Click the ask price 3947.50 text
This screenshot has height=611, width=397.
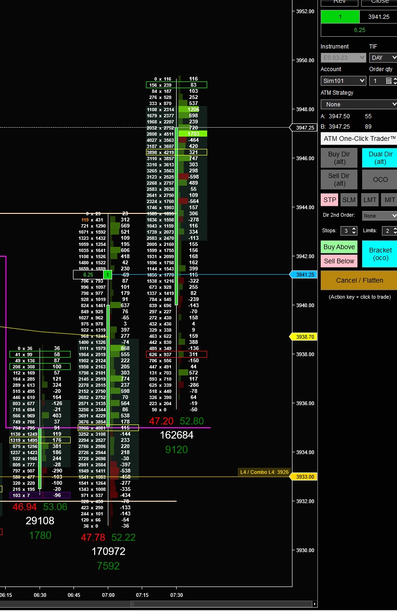coord(339,116)
